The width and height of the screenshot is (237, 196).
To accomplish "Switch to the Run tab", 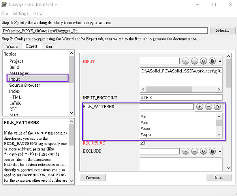I will 49,46.
